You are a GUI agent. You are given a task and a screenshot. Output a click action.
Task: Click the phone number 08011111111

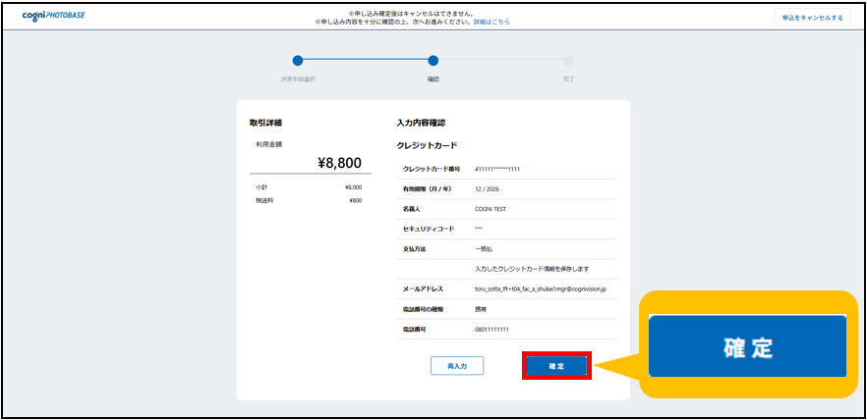(x=493, y=330)
